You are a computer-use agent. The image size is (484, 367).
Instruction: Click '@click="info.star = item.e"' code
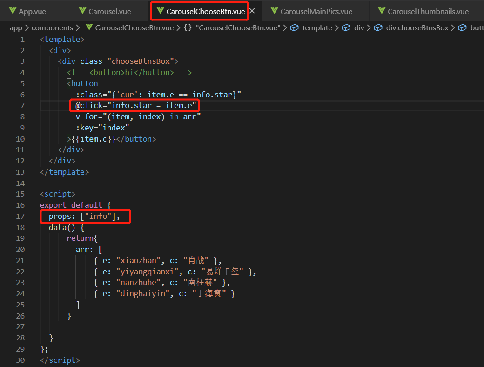(x=136, y=106)
